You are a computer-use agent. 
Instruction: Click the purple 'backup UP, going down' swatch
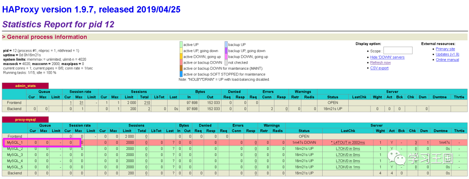226,51
